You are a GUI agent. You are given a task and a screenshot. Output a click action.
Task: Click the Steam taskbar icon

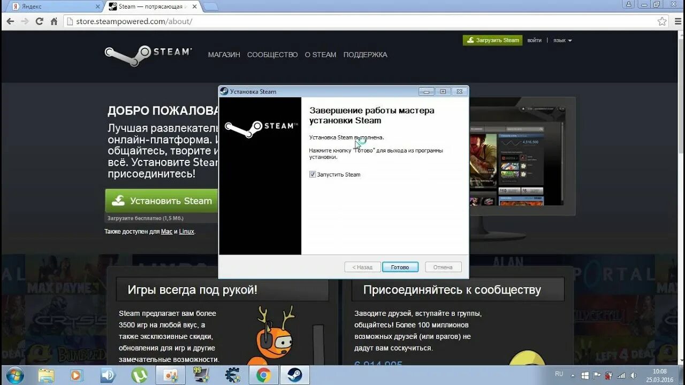(294, 375)
